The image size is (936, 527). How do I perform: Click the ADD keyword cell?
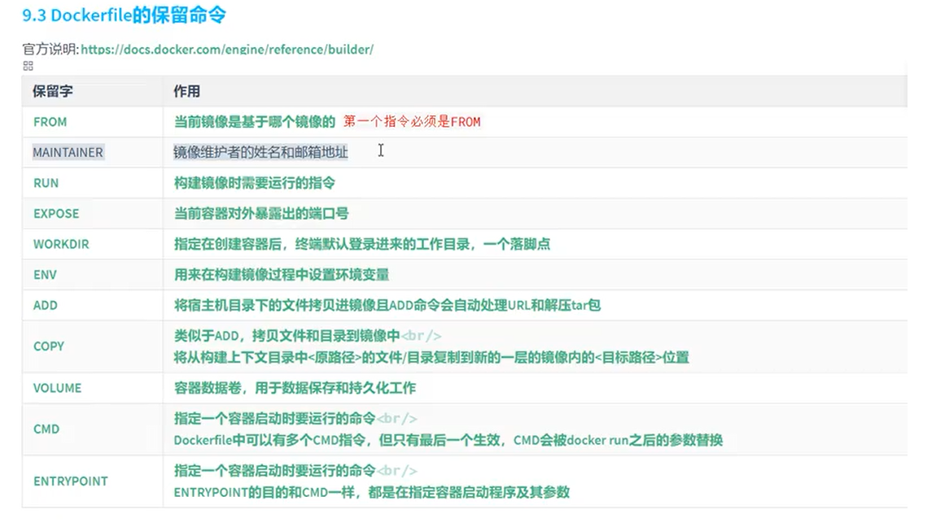[45, 306]
